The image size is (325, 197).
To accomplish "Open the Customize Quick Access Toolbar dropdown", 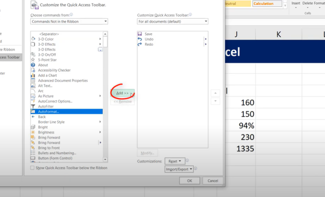I will (x=173, y=21).
